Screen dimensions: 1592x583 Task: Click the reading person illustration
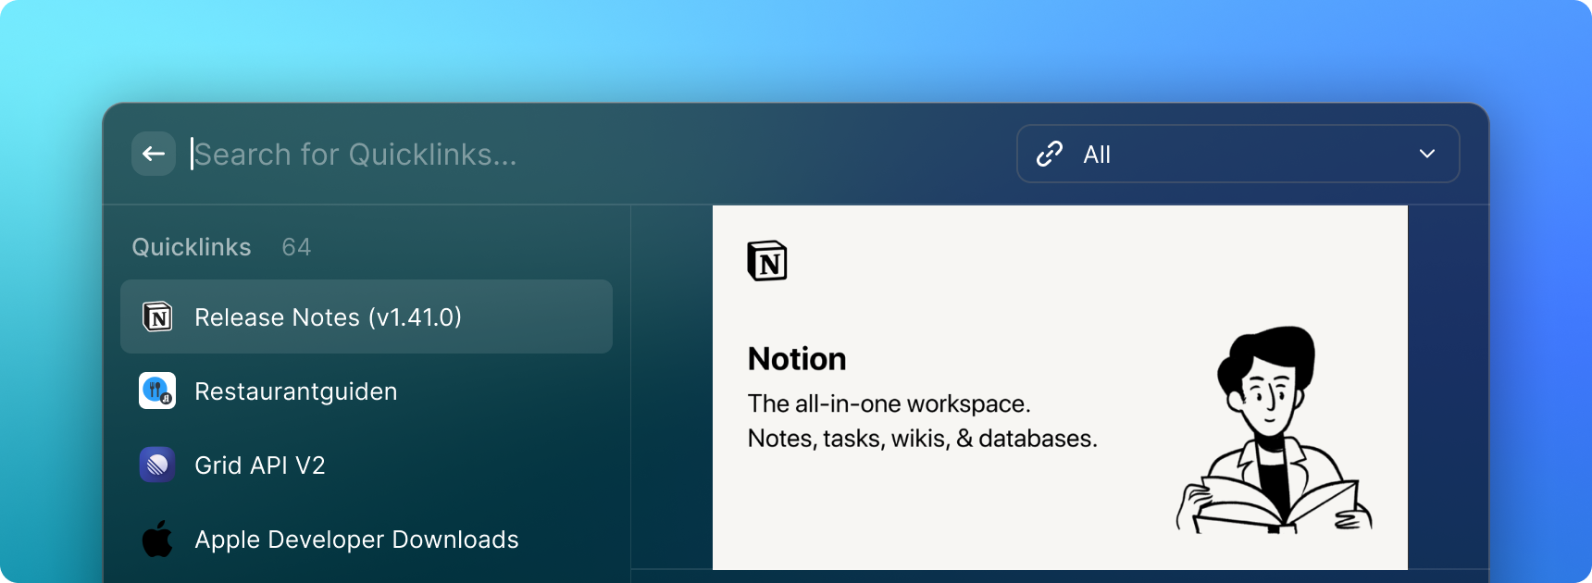tap(1275, 430)
